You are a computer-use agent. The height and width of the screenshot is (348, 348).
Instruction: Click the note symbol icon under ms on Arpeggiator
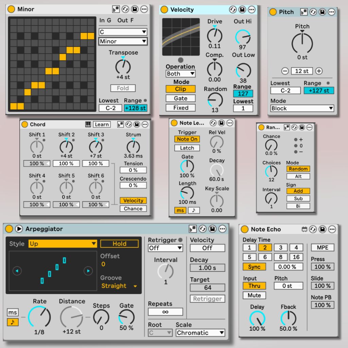[x=13, y=321]
